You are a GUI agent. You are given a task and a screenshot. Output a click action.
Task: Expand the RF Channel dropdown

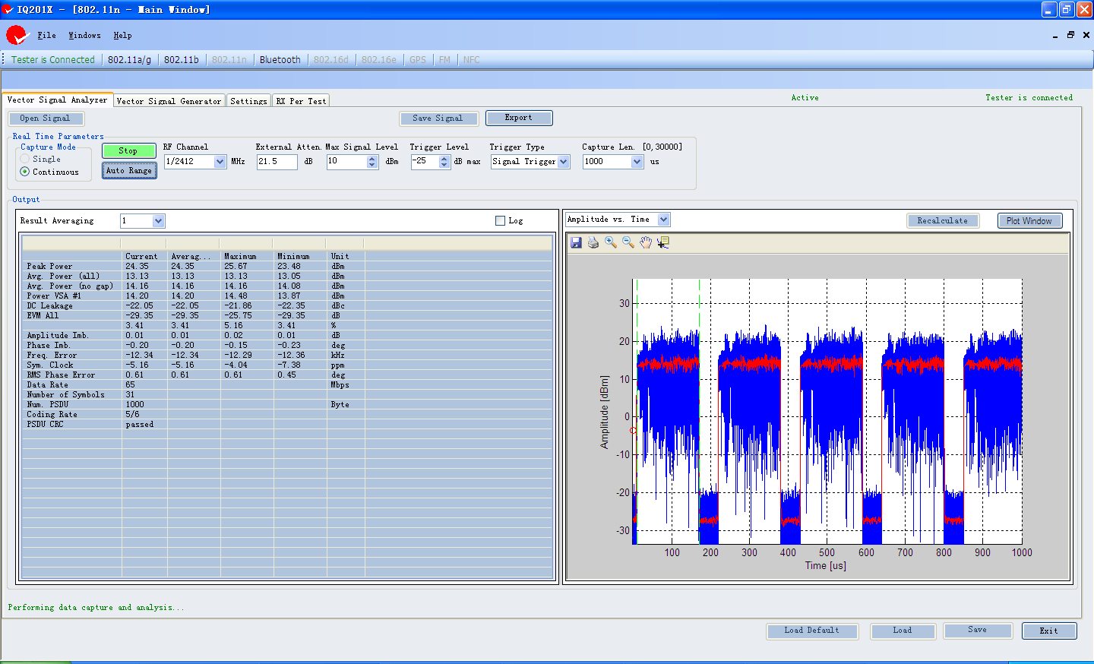click(x=220, y=162)
